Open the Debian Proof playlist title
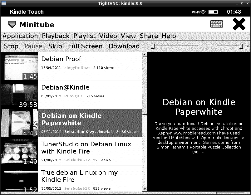This screenshot has height=195, width=251. (x=61, y=59)
